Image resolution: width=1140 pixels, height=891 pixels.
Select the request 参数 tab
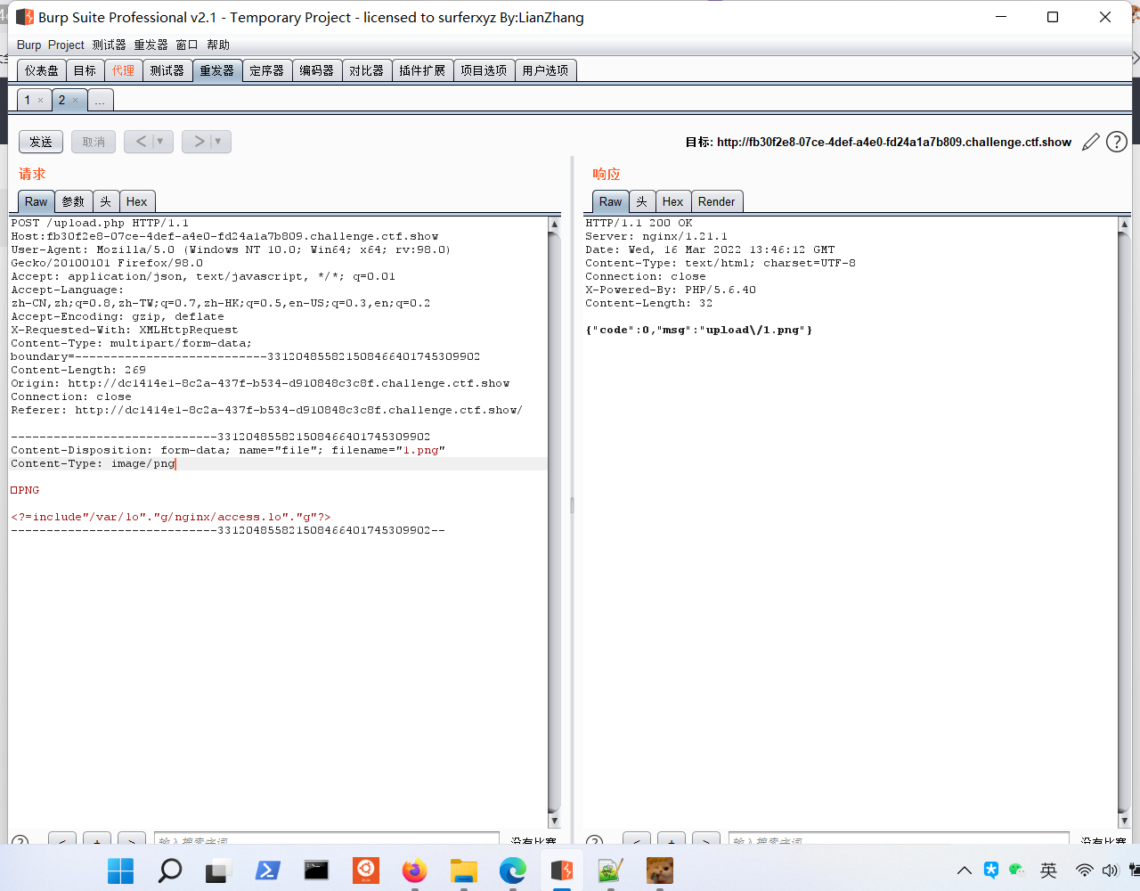[x=73, y=201]
